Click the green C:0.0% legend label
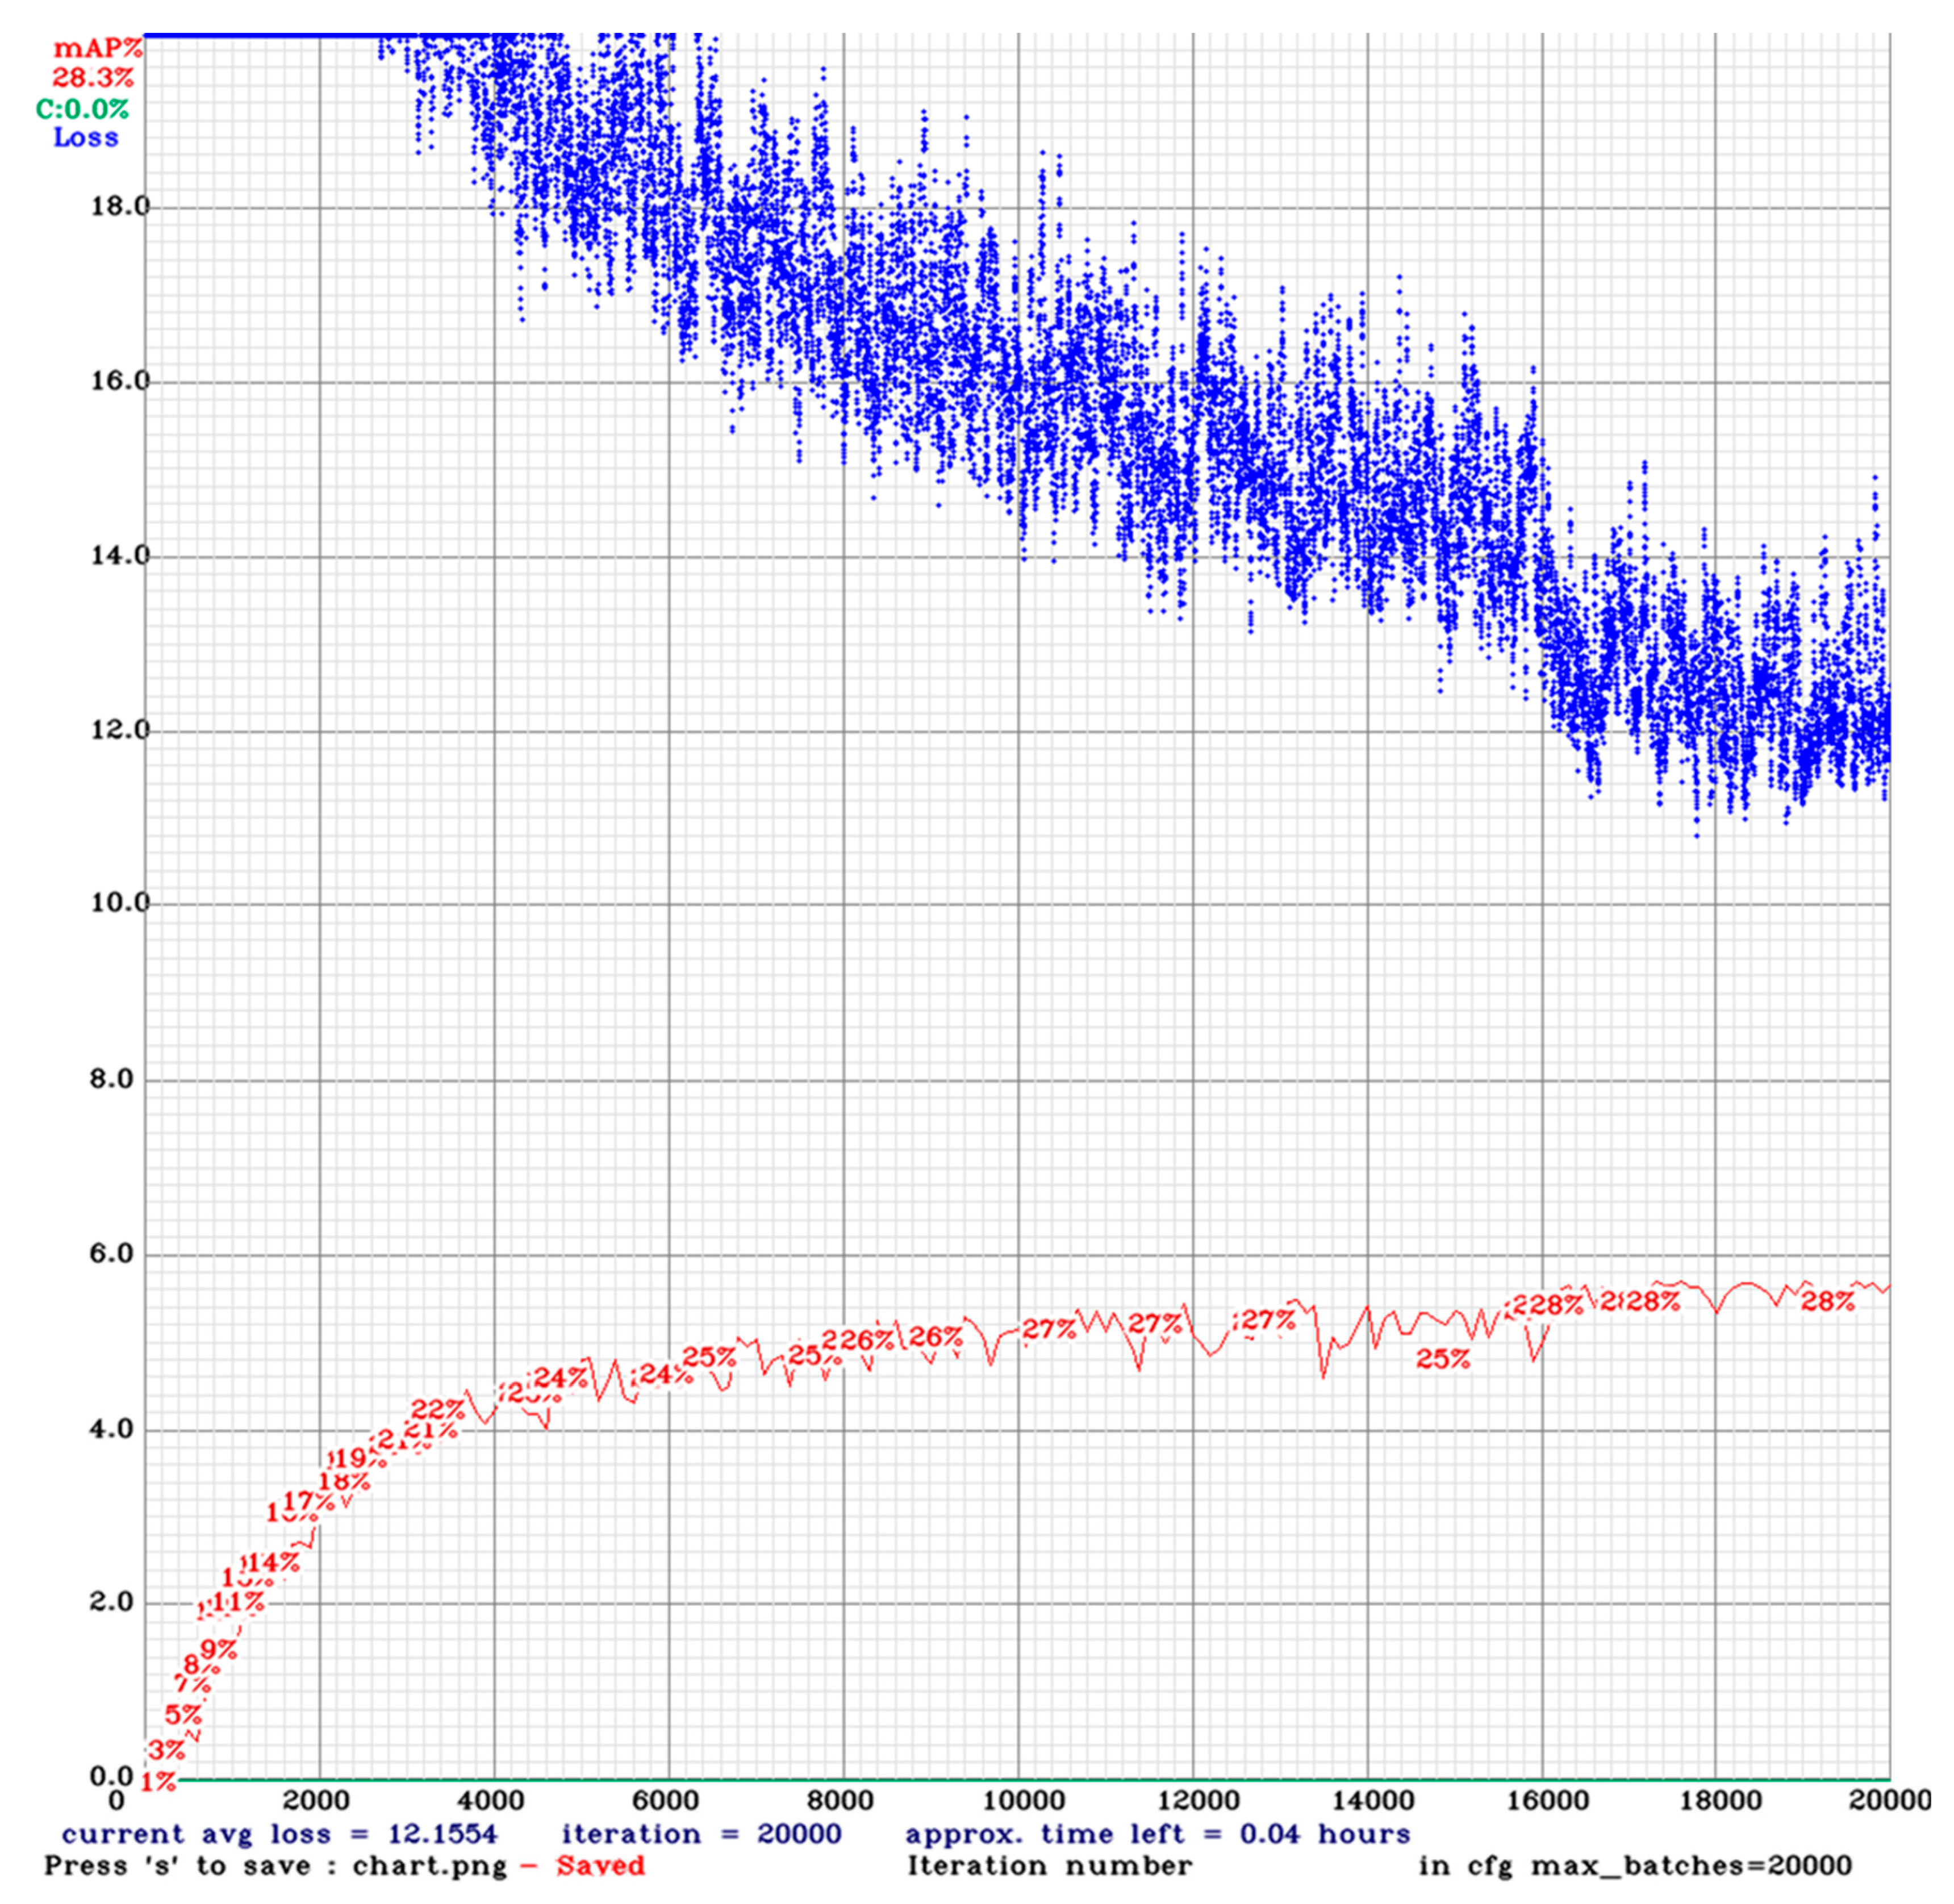Screen dimensions: 1954x1904 pos(83,110)
